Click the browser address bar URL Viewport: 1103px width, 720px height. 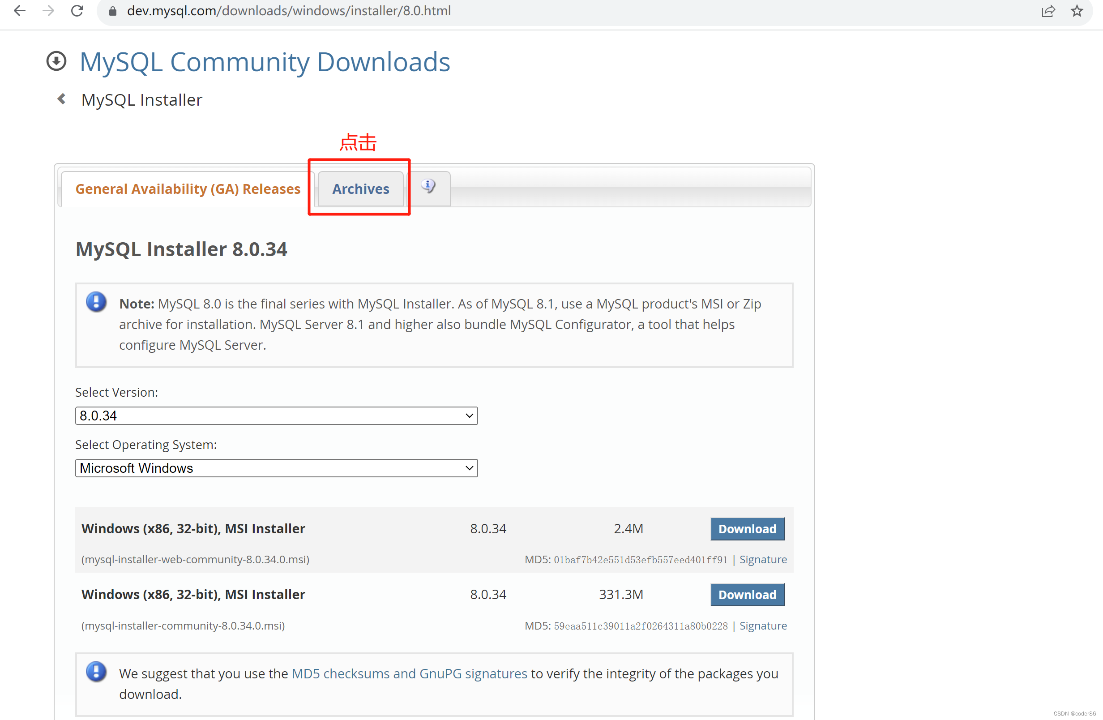click(x=288, y=11)
